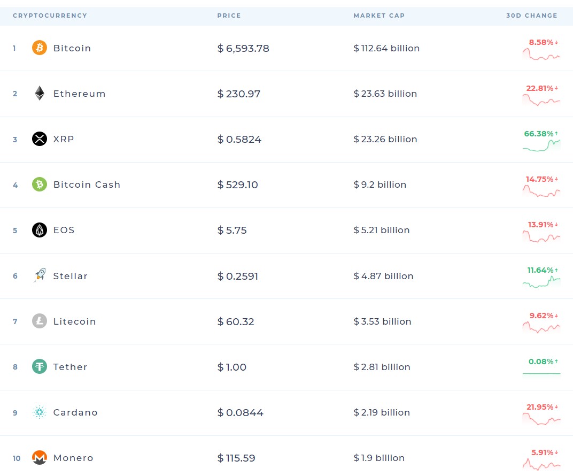Open the Bitcoin Cash name link
573x476 pixels.
coord(87,185)
